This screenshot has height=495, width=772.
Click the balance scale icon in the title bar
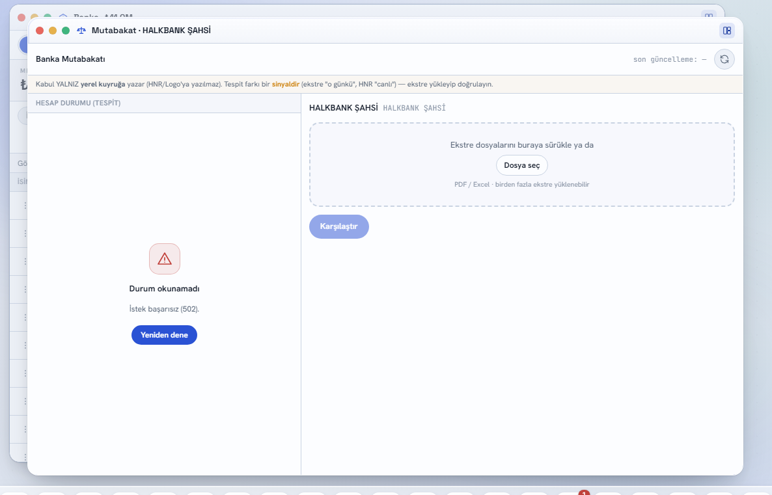[81, 31]
